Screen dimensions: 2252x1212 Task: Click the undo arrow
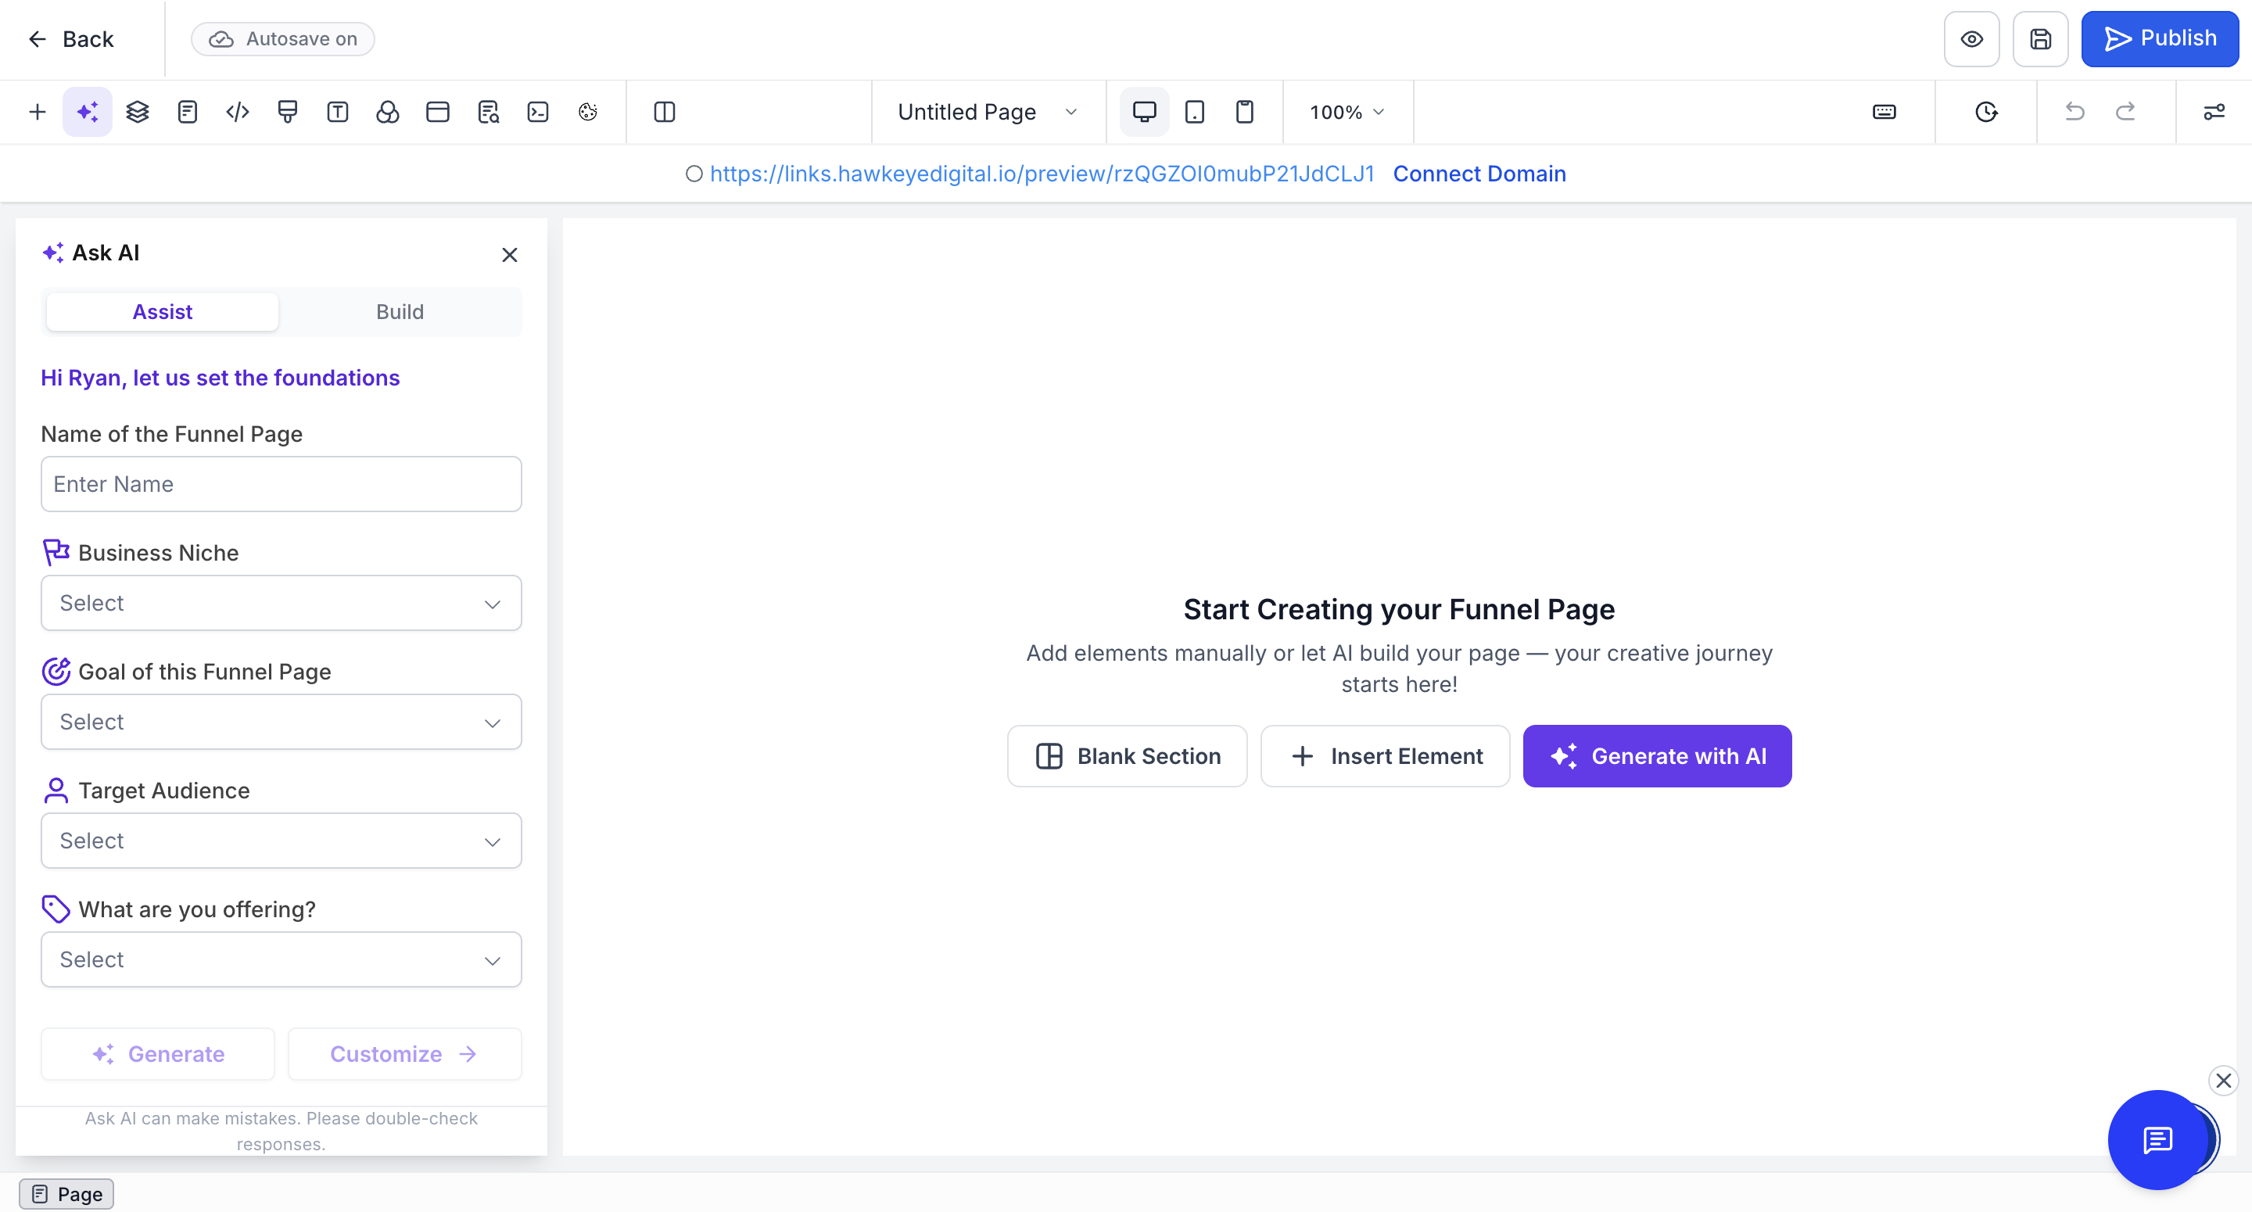pyautogui.click(x=2074, y=112)
